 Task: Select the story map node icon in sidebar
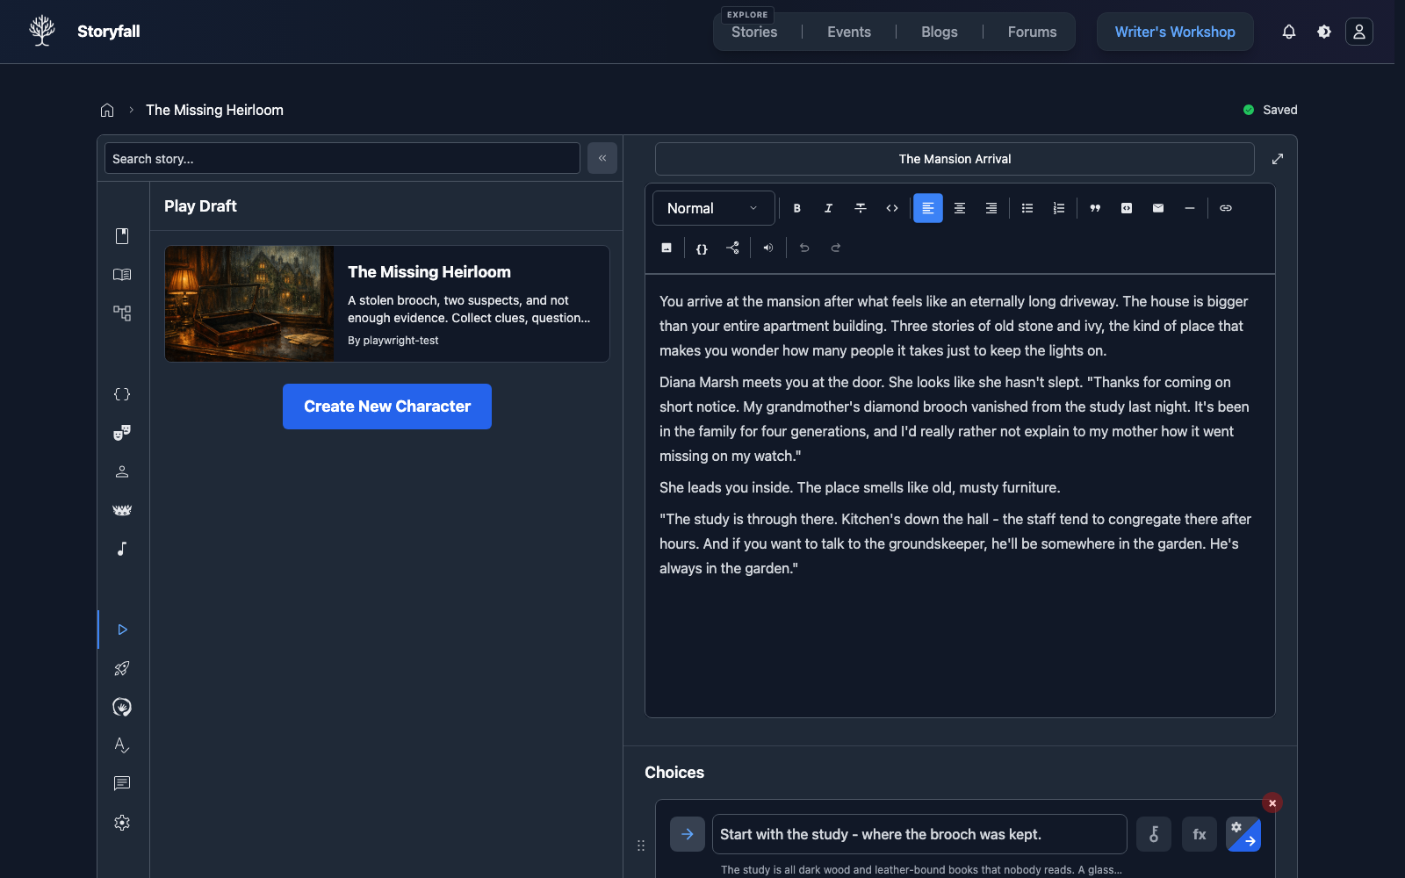tap(122, 313)
